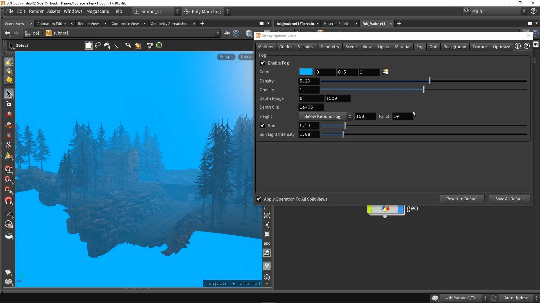Click the Revert to Default button
The height and width of the screenshot is (303, 540).
click(462, 199)
